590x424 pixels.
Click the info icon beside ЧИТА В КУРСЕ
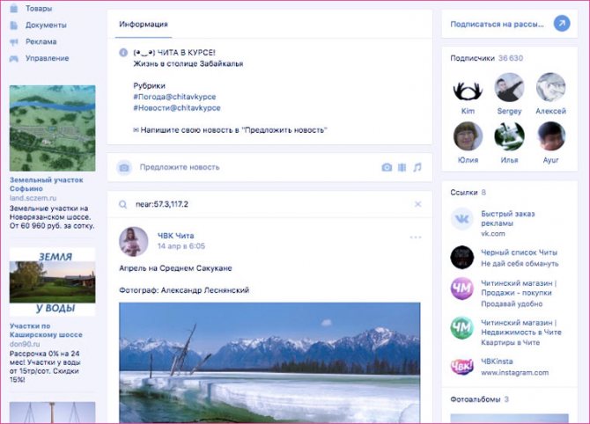tap(123, 53)
